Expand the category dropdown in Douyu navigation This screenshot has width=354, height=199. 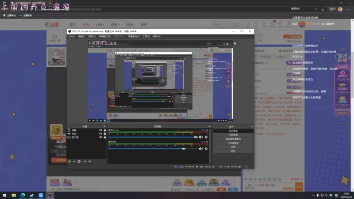click(100, 25)
